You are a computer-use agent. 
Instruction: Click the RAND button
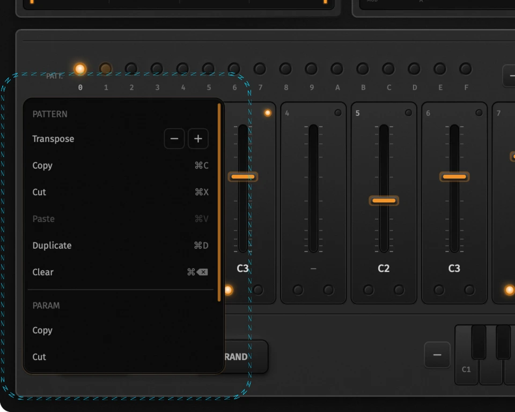(x=246, y=357)
